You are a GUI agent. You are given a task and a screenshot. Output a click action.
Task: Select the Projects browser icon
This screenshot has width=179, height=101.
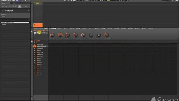[x=3, y=6]
